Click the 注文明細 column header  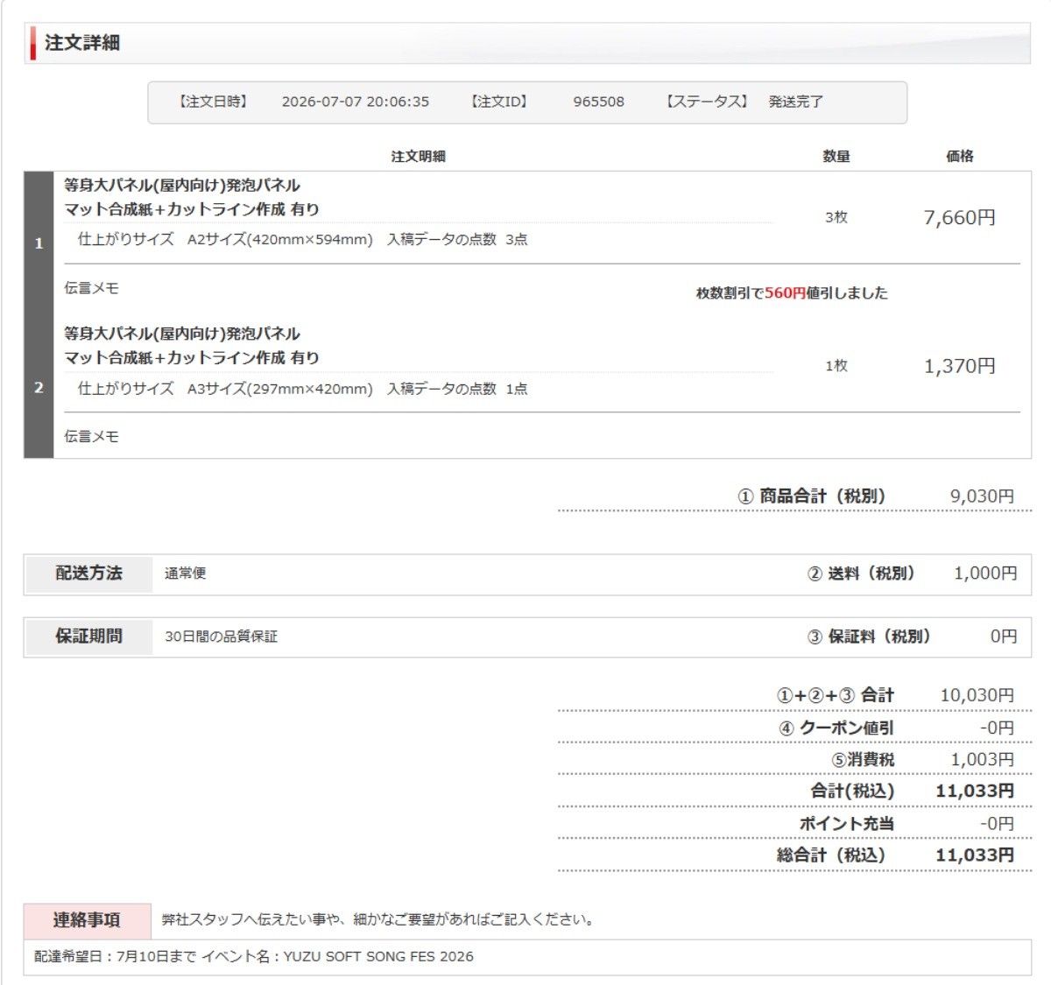click(x=418, y=156)
